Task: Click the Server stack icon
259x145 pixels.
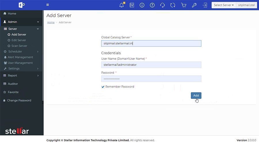Action: [x=5, y=29]
